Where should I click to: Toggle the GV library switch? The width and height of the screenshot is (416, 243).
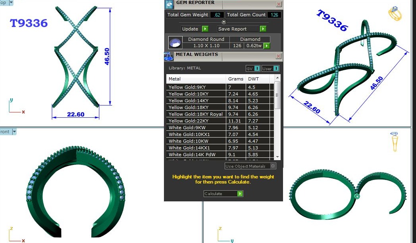pos(253,69)
